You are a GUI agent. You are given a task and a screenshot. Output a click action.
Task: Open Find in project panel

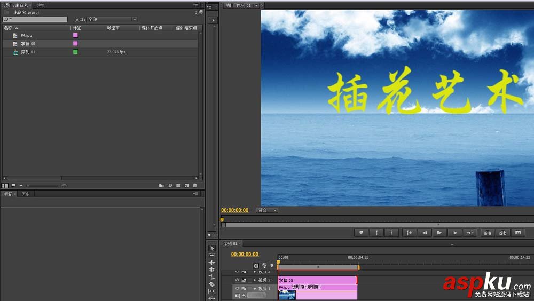click(x=170, y=186)
